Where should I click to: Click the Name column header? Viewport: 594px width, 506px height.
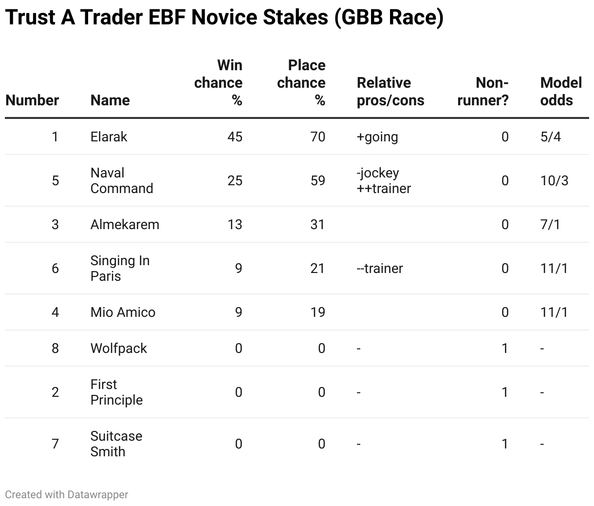point(110,100)
